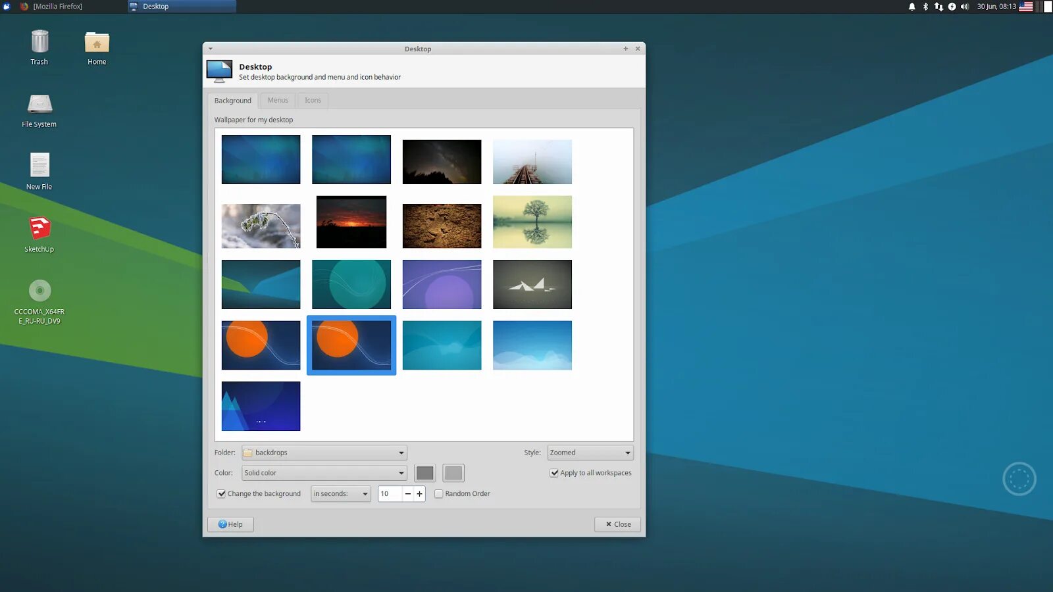Select the railway bridge wallpaper thumbnail
Image resolution: width=1053 pixels, height=592 pixels.
point(532,161)
